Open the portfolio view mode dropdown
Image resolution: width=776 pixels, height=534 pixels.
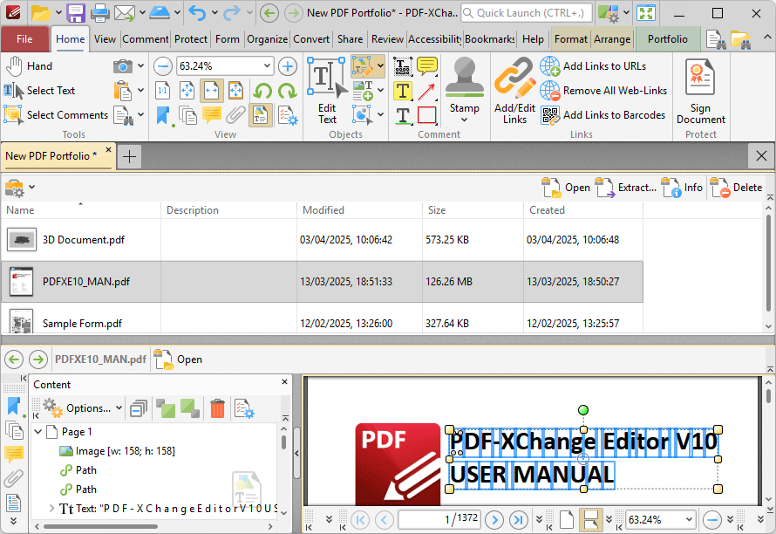pyautogui.click(x=20, y=188)
